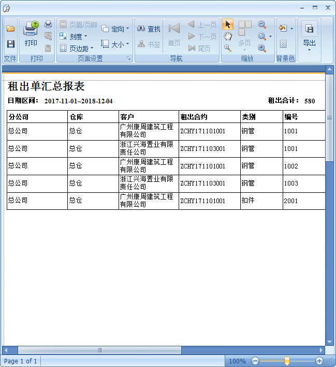The image size is (336, 367).
Task: Click the large 打印 print button
Action: click(31, 34)
